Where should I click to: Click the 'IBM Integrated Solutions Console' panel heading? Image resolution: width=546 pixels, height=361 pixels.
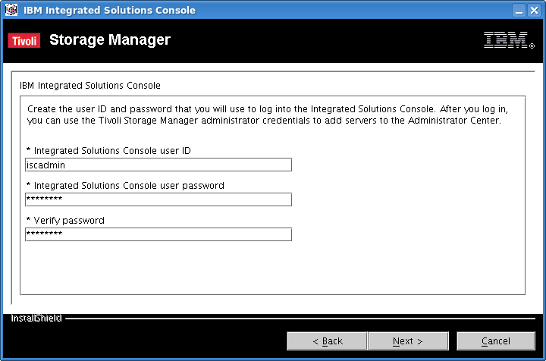point(89,85)
